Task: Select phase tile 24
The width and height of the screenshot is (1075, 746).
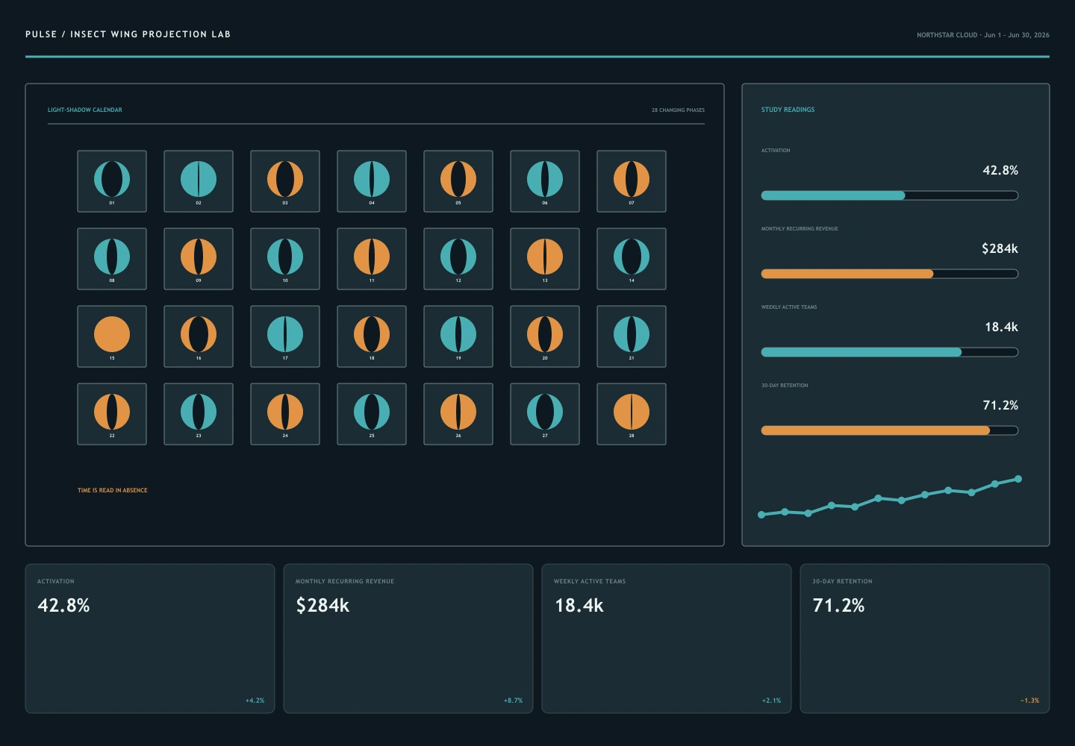Action: pos(285,414)
